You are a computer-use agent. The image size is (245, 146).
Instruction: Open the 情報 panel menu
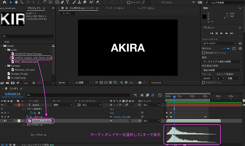click(240, 8)
